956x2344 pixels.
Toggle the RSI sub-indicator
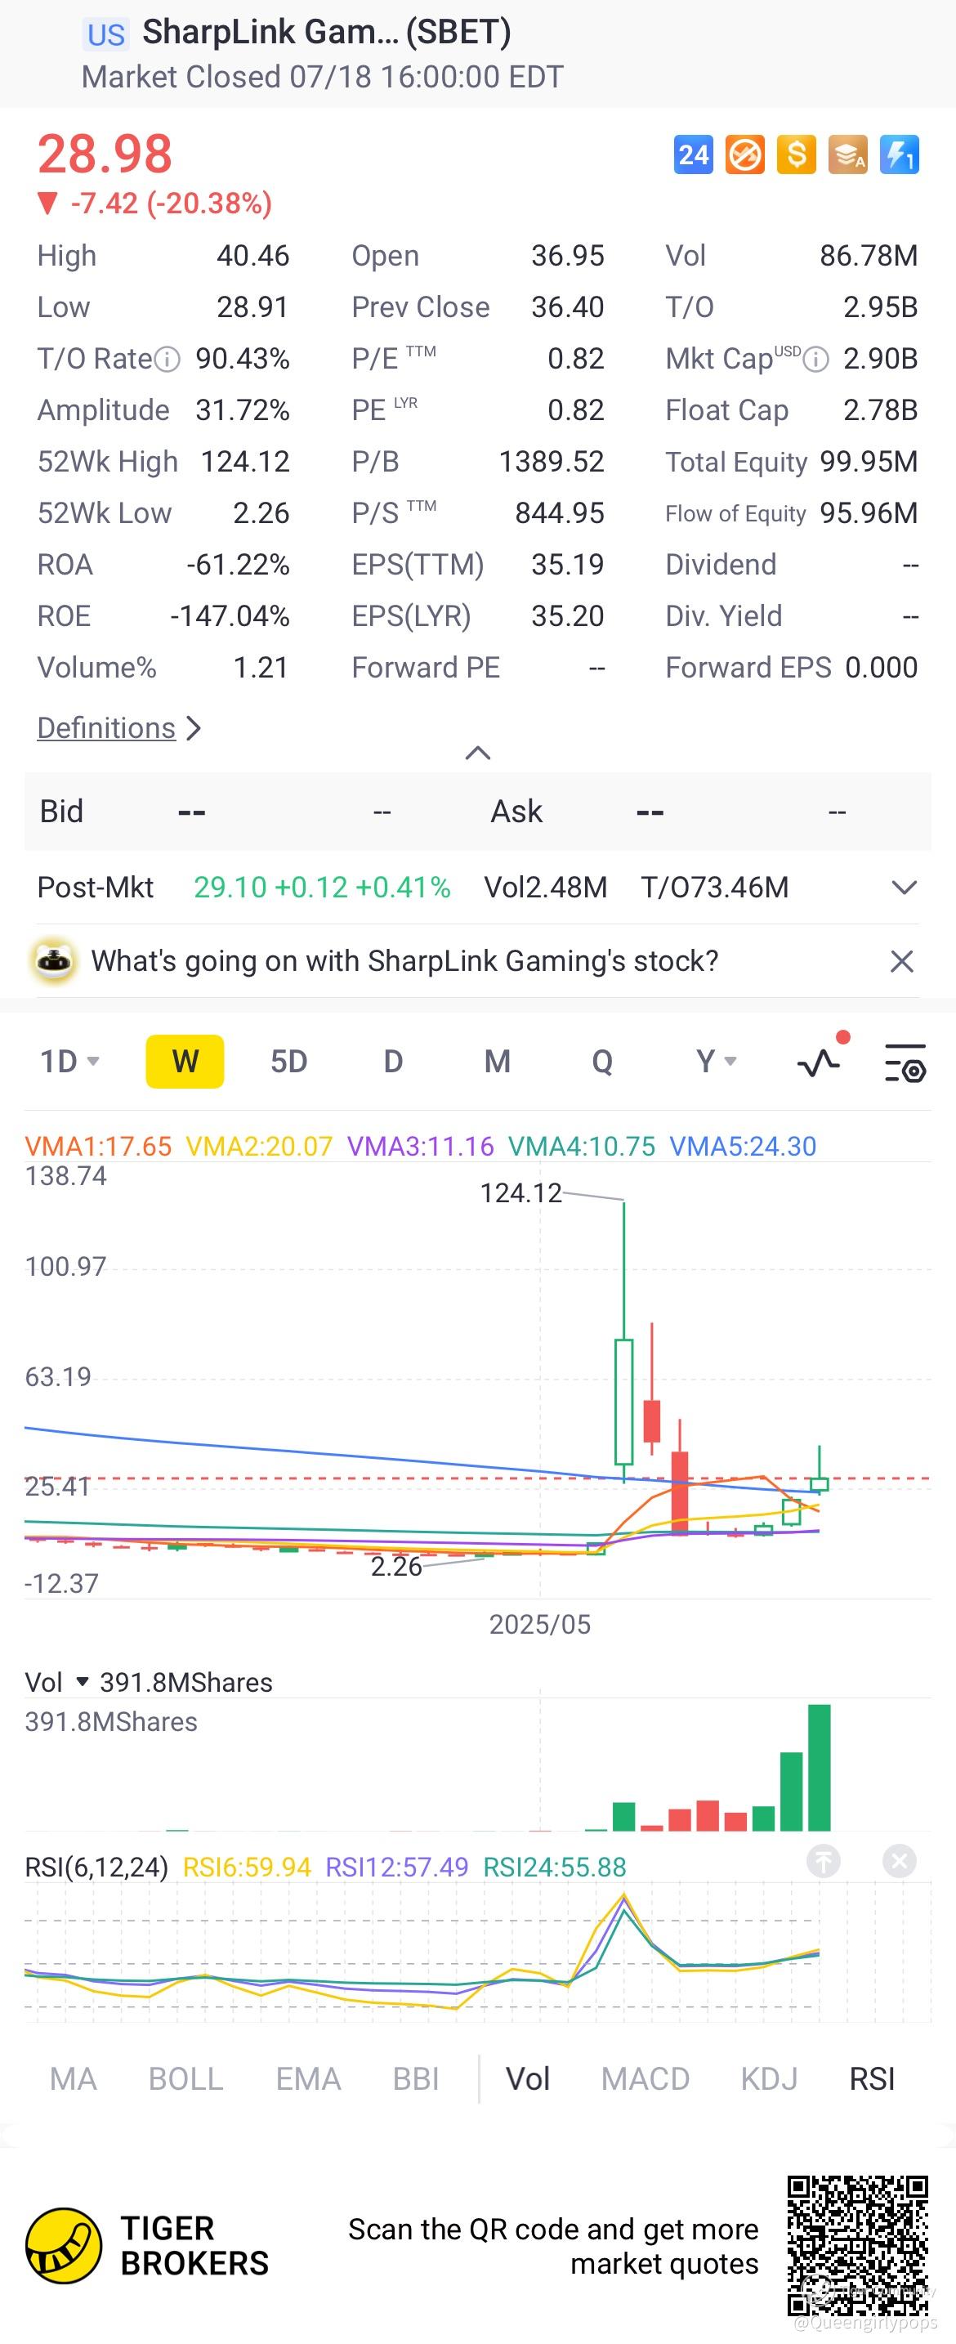pyautogui.click(x=873, y=2079)
